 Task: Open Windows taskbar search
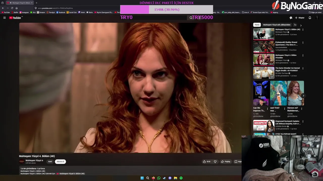tap(148, 178)
